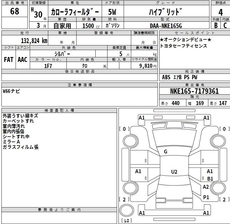Viewport: 230px width, 224px height.
Task: Select inspector note 室内薄汚れ
Action: click(x=14, y=126)
